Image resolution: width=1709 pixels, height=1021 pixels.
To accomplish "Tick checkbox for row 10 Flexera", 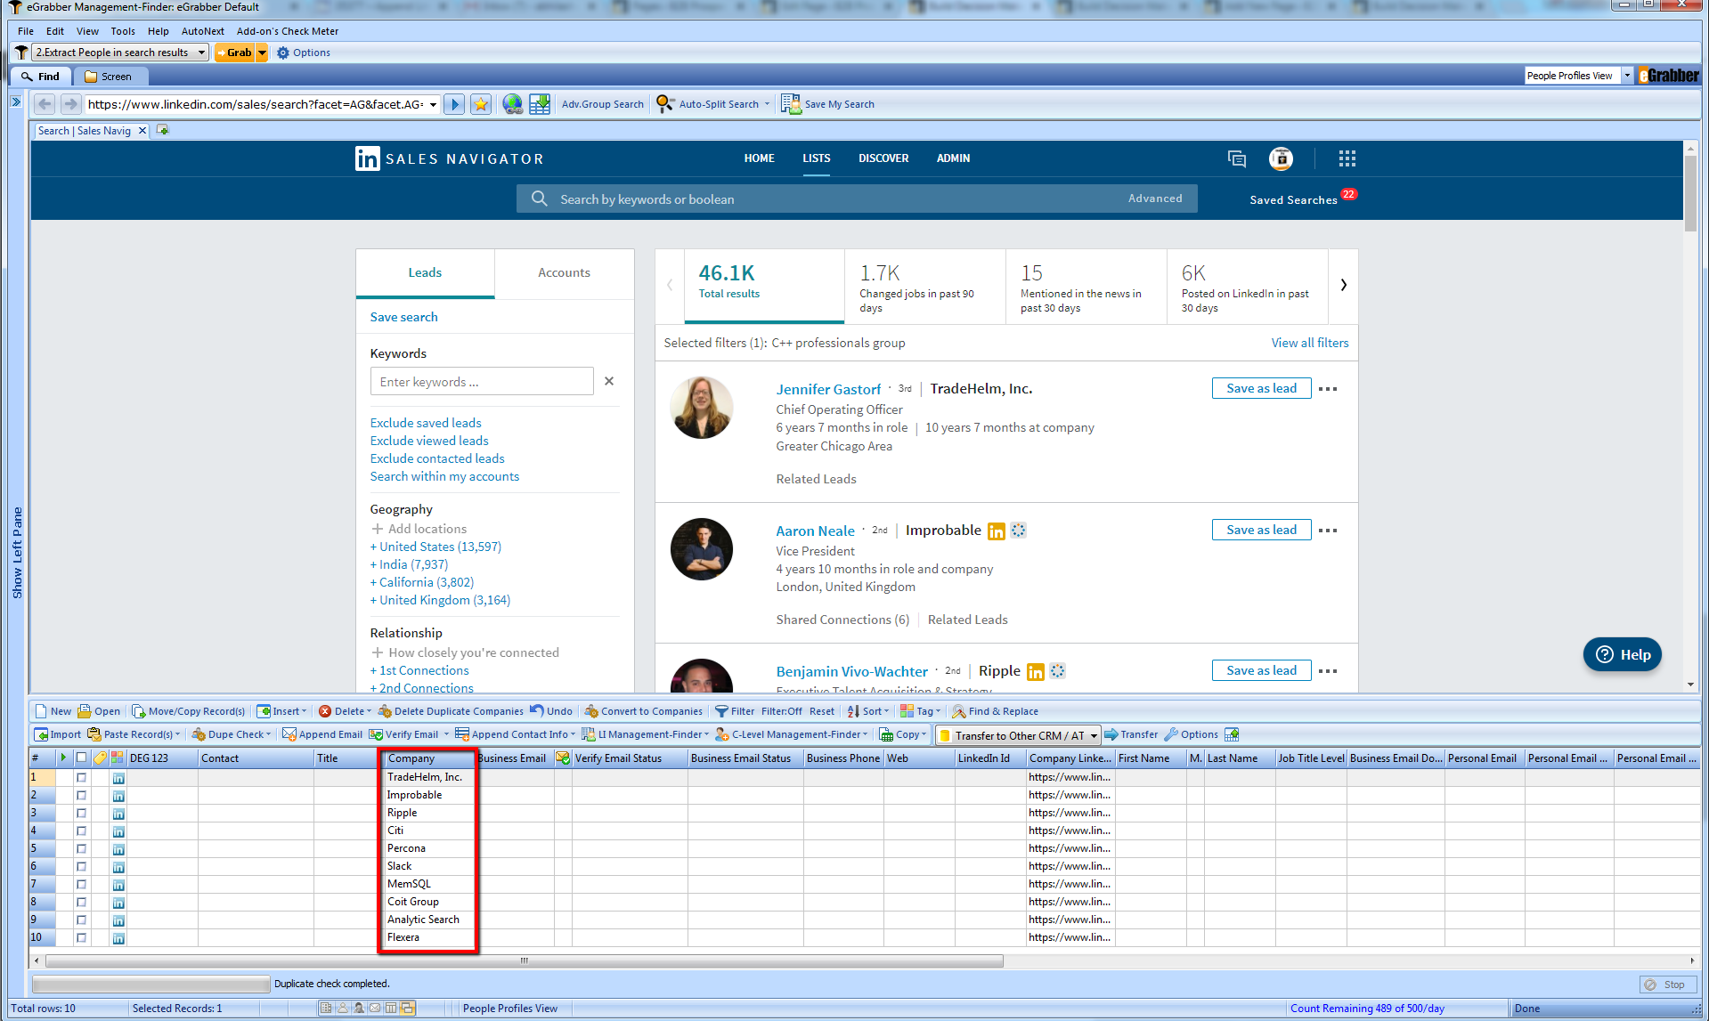I will (x=81, y=937).
